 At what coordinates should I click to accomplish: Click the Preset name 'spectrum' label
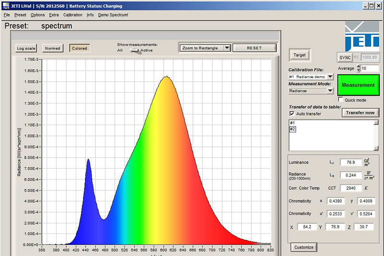click(57, 26)
